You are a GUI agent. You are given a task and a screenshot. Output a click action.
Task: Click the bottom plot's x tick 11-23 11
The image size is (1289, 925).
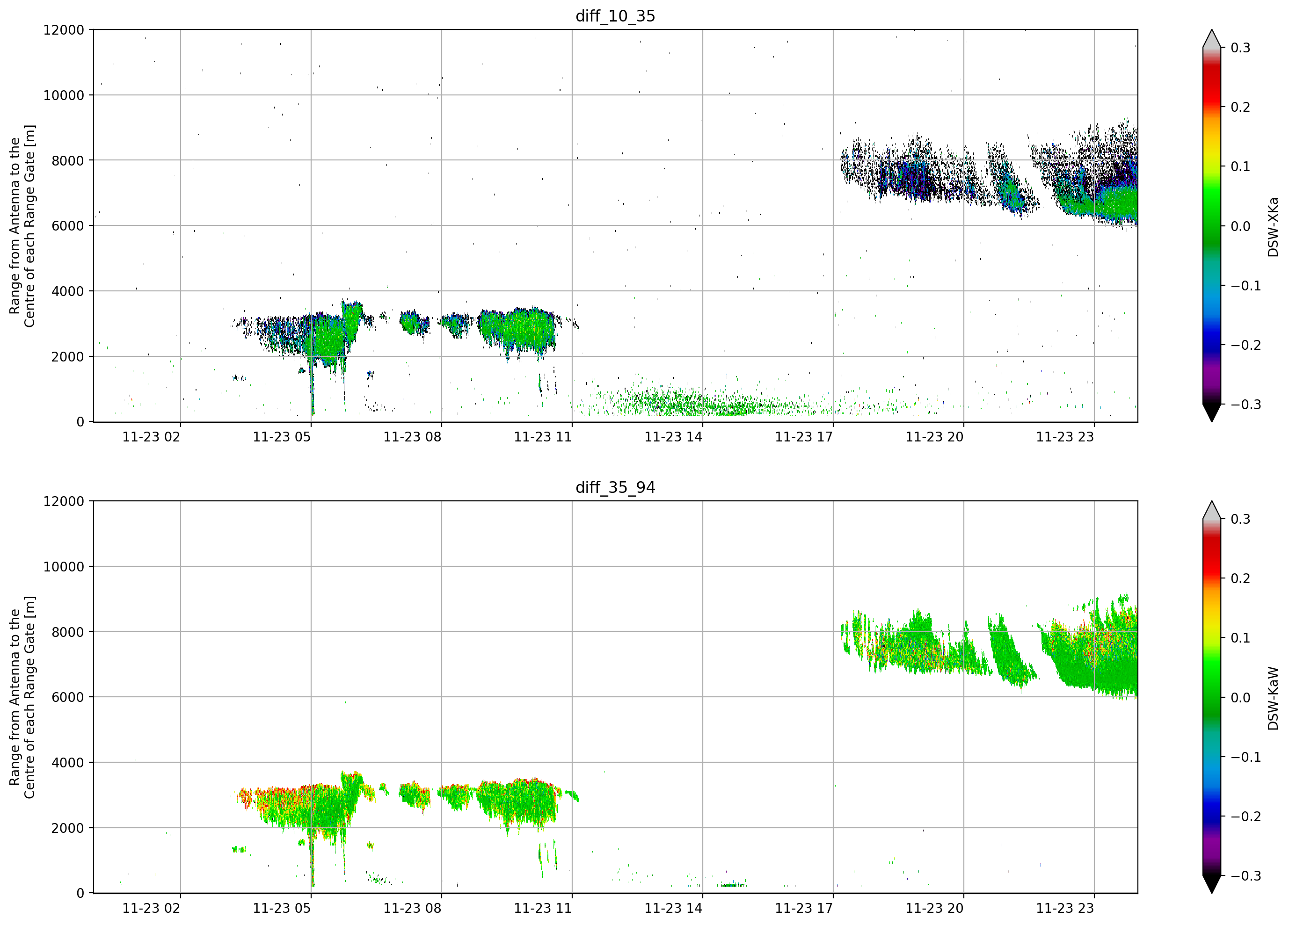pos(543,908)
